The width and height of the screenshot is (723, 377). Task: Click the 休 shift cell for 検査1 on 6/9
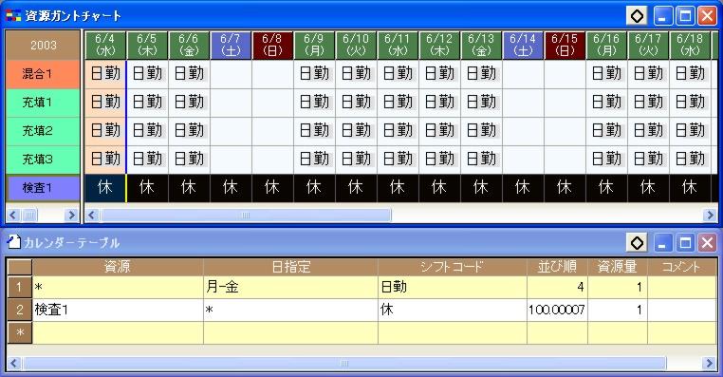314,188
